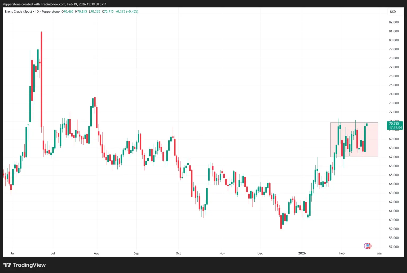407x273 pixels.
Task: Click the 17:19:04 countdown timer label
Action: point(395,128)
